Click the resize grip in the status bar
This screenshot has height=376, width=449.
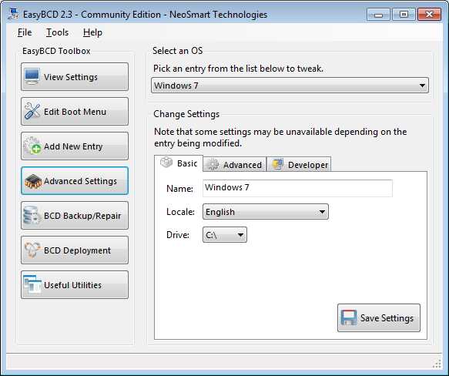pos(437,364)
